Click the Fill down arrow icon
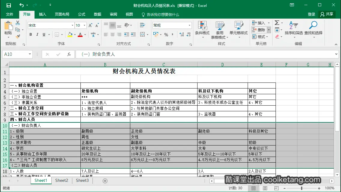 pos(277,30)
